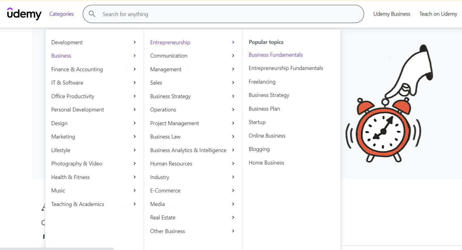Choose the Music category
The image size is (462, 250).
pos(58,191)
